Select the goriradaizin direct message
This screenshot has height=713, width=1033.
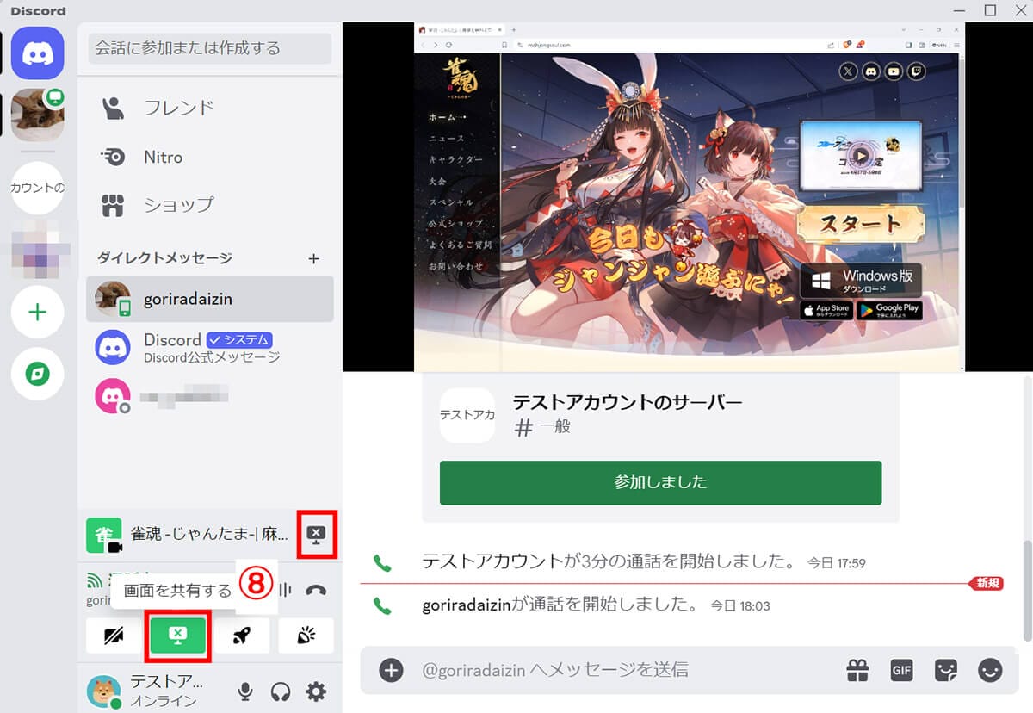[x=209, y=299]
